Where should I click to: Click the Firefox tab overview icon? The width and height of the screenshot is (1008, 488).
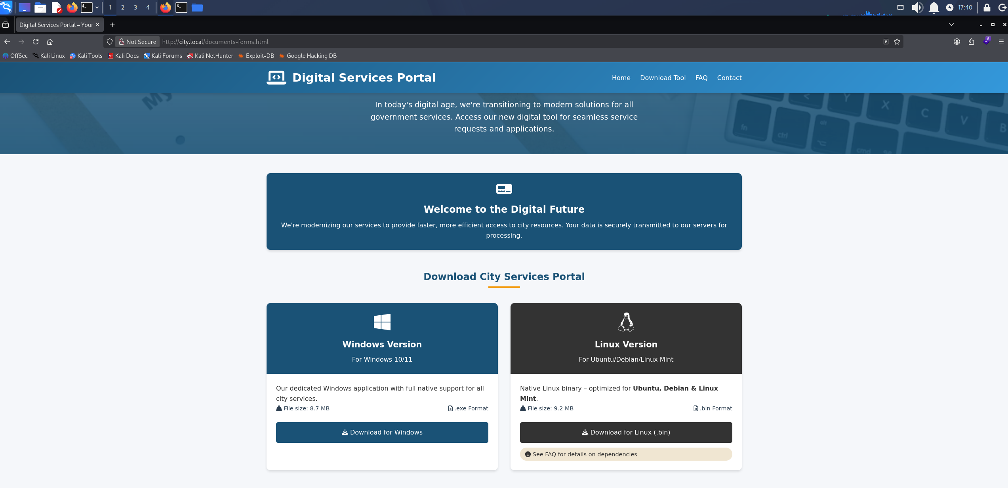click(x=6, y=25)
